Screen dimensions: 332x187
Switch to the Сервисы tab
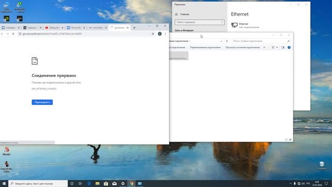click(32, 28)
